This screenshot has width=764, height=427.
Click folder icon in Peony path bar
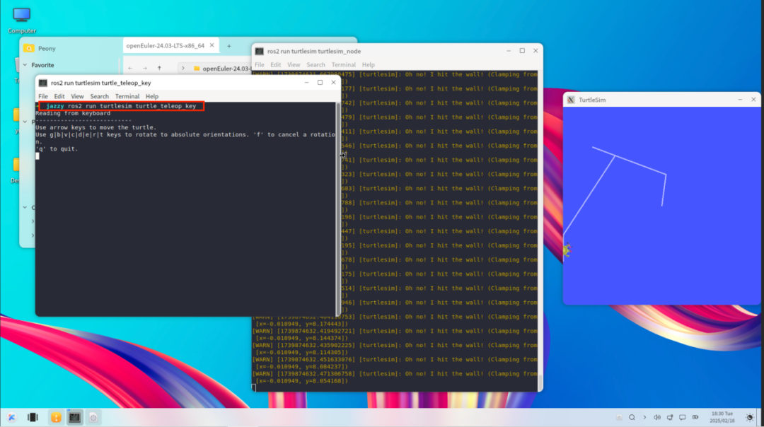(x=197, y=68)
